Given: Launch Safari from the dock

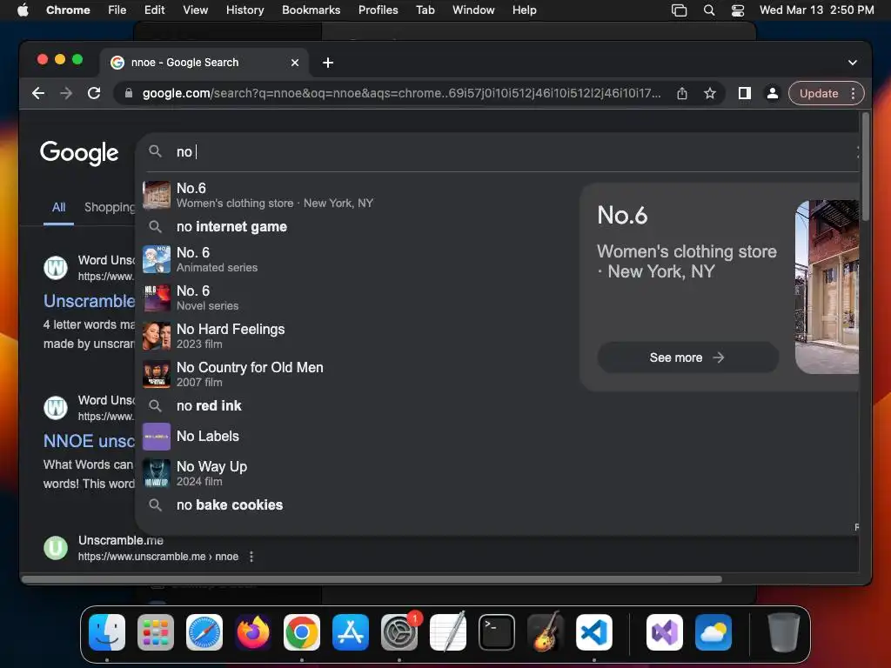Looking at the screenshot, I should (x=204, y=632).
